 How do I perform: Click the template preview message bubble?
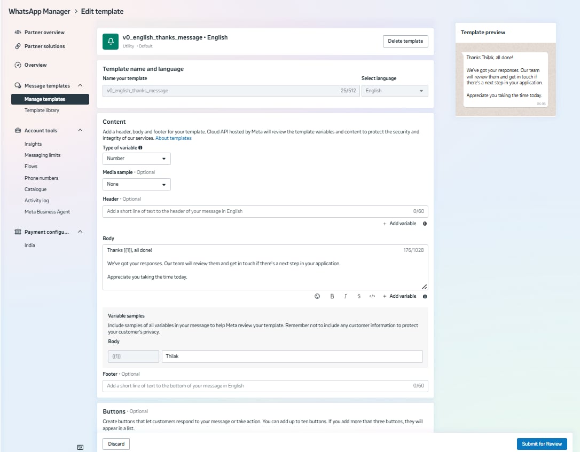[505, 80]
